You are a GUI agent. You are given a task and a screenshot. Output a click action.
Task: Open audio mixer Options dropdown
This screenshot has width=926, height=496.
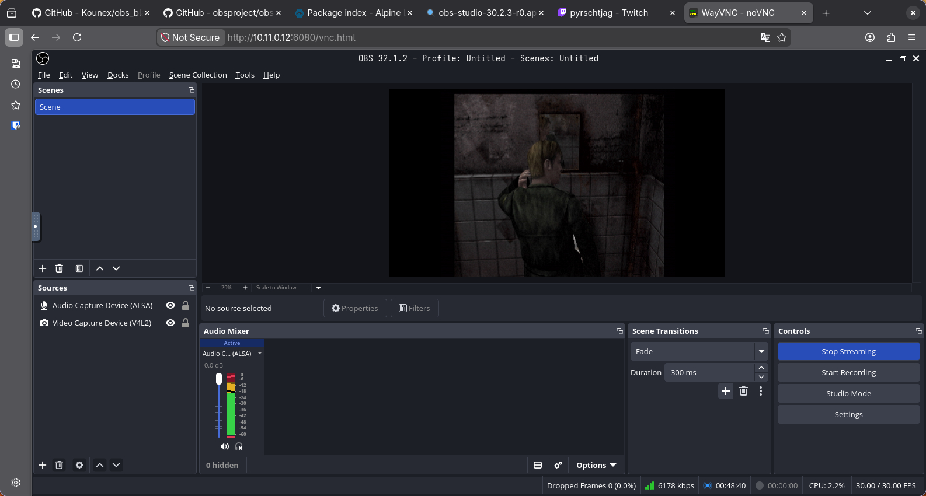point(596,465)
